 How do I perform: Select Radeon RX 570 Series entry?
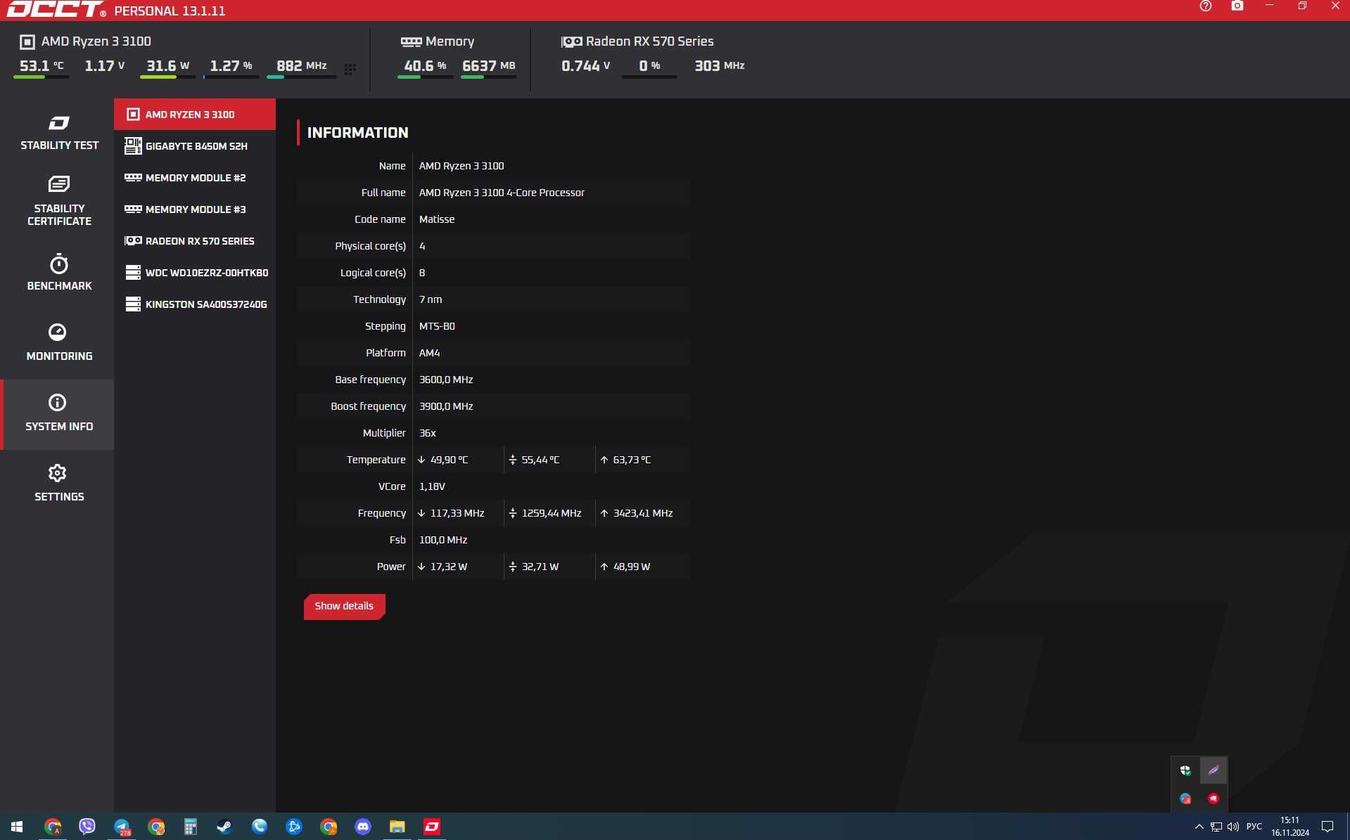click(195, 241)
